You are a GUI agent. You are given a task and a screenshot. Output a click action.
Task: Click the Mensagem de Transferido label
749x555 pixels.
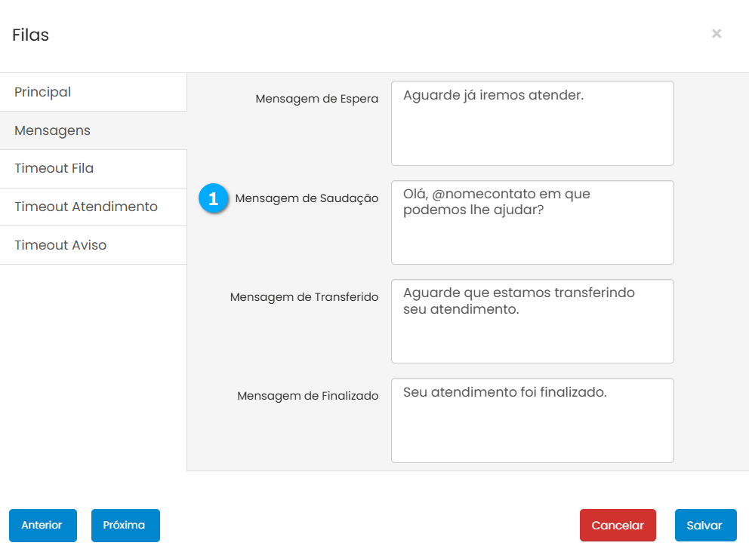coord(304,297)
